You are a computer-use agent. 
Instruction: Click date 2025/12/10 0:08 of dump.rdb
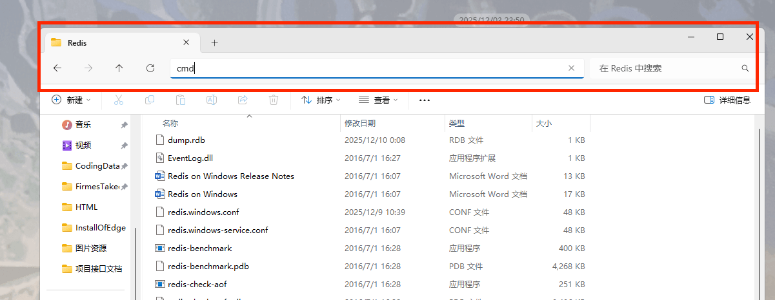tap(375, 140)
